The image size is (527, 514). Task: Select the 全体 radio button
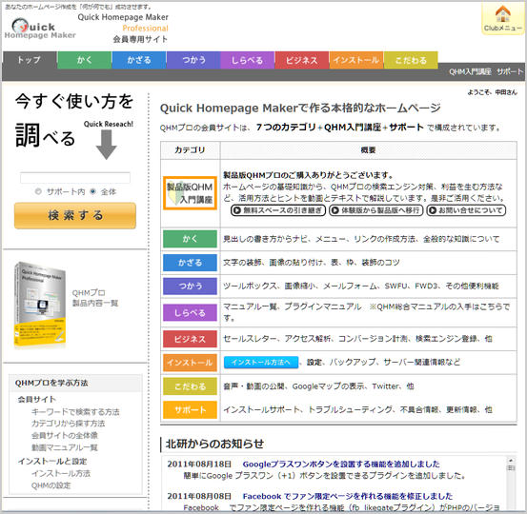pyautogui.click(x=92, y=191)
